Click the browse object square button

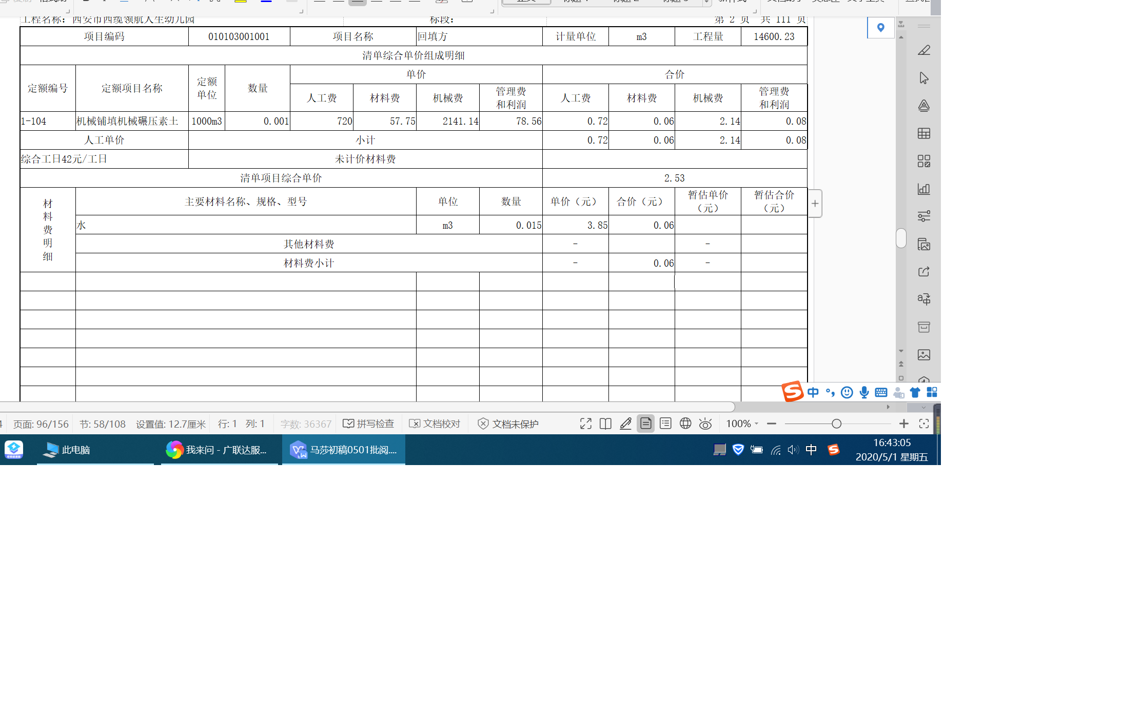901,378
